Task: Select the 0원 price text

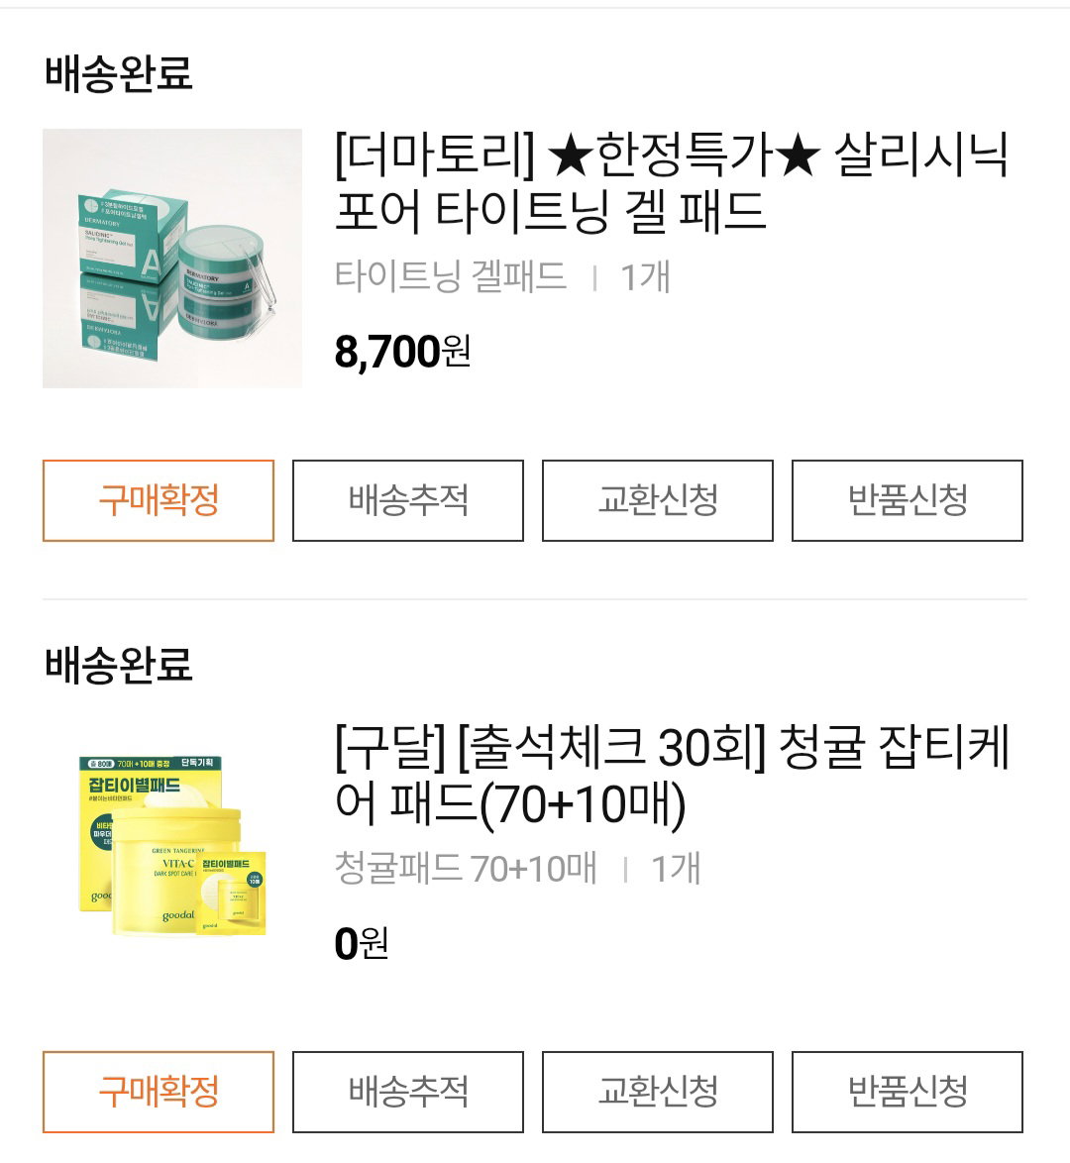Action: point(362,943)
